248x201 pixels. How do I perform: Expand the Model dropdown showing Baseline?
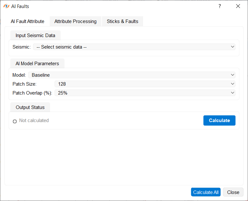click(x=132, y=75)
